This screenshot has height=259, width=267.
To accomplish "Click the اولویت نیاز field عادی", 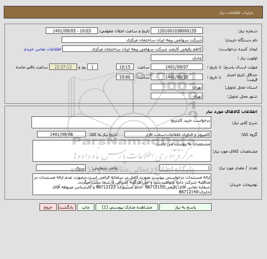I will coord(177,58).
